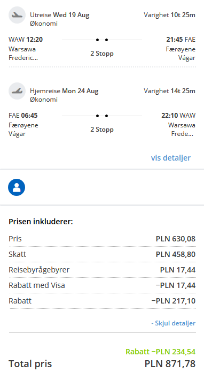
Task: Click the 'Pris' PLN 630,08 row
Action: click(x=102, y=239)
